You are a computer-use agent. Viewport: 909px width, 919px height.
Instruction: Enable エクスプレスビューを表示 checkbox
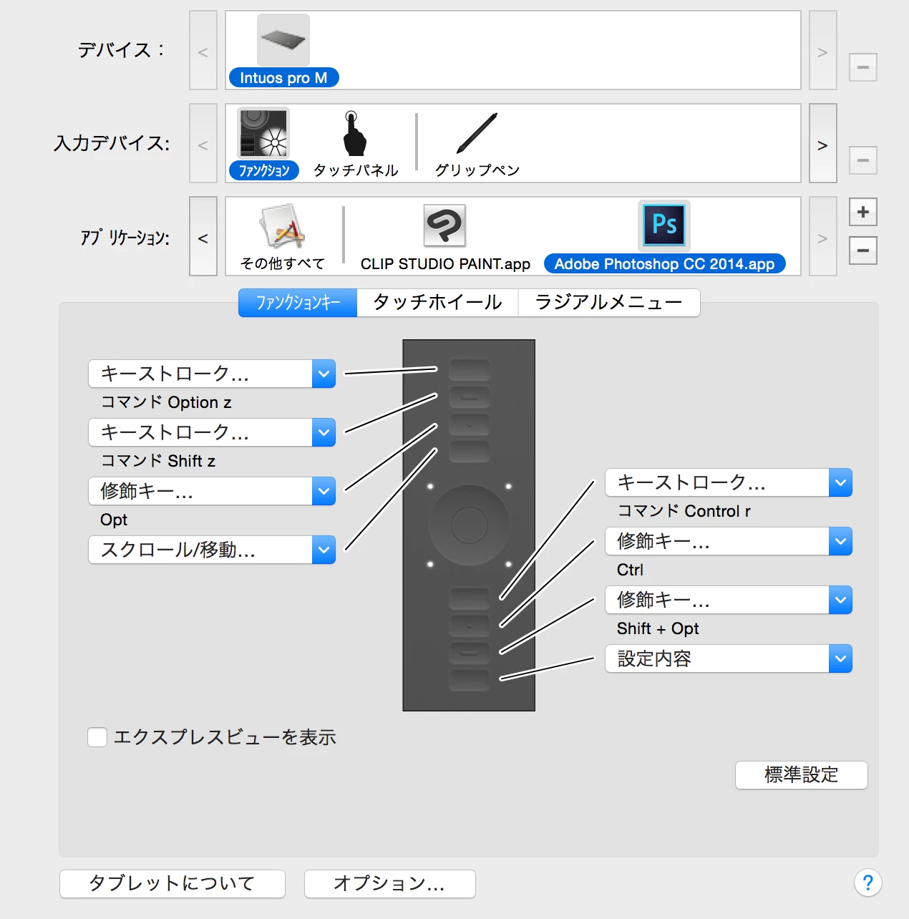(x=97, y=737)
